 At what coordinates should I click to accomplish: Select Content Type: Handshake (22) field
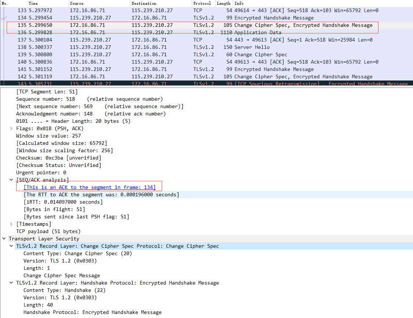coord(65,290)
